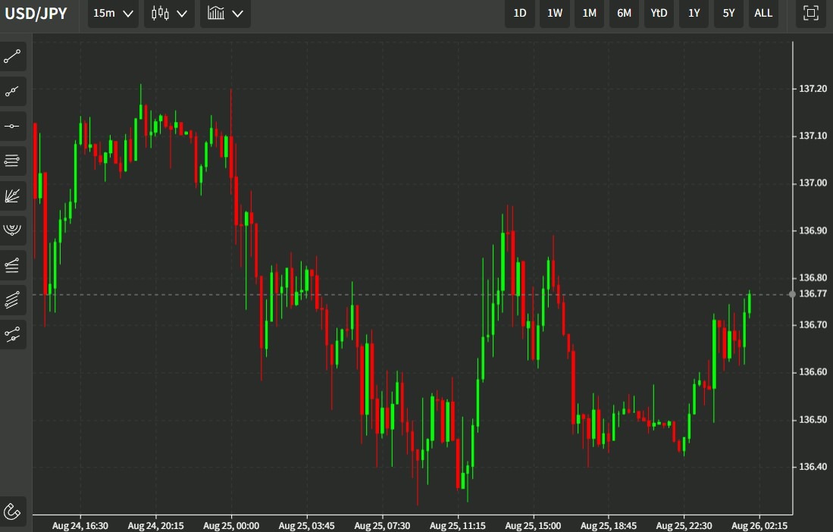This screenshot has width=833, height=532.
Task: Click the Aug 25, 00:00 time label
Action: pyautogui.click(x=231, y=526)
